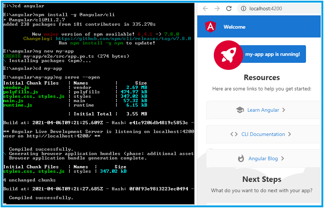This screenshot has height=208, width=324.
Task: Click polyfills.js in the chunk files list
Action: point(21,92)
